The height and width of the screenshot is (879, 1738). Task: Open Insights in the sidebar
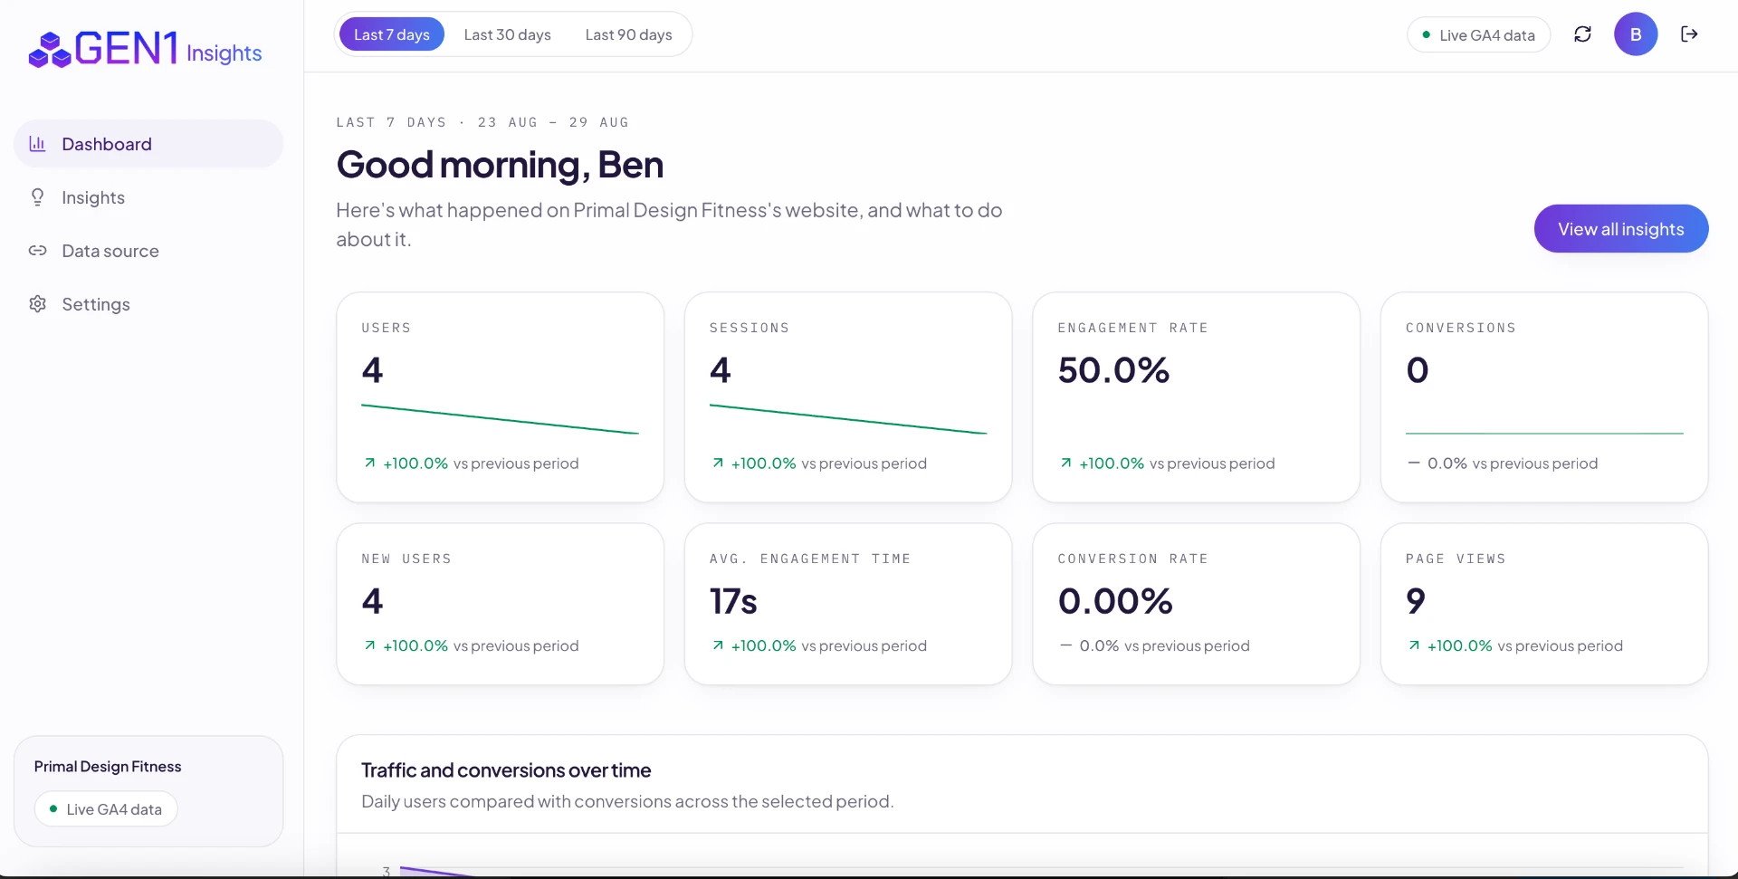[148, 197]
